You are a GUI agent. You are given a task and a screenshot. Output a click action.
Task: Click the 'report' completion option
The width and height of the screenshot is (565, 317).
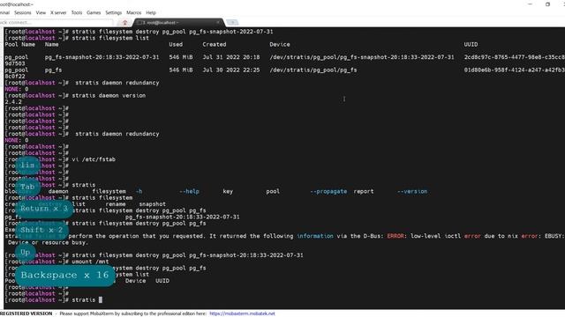(364, 192)
